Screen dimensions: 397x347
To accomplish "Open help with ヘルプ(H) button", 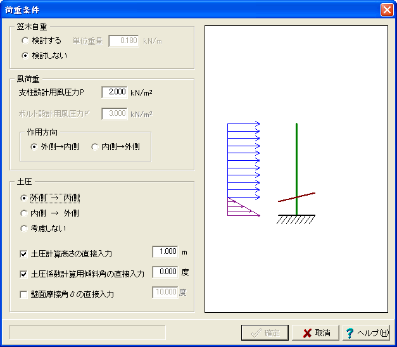I will point(366,332).
